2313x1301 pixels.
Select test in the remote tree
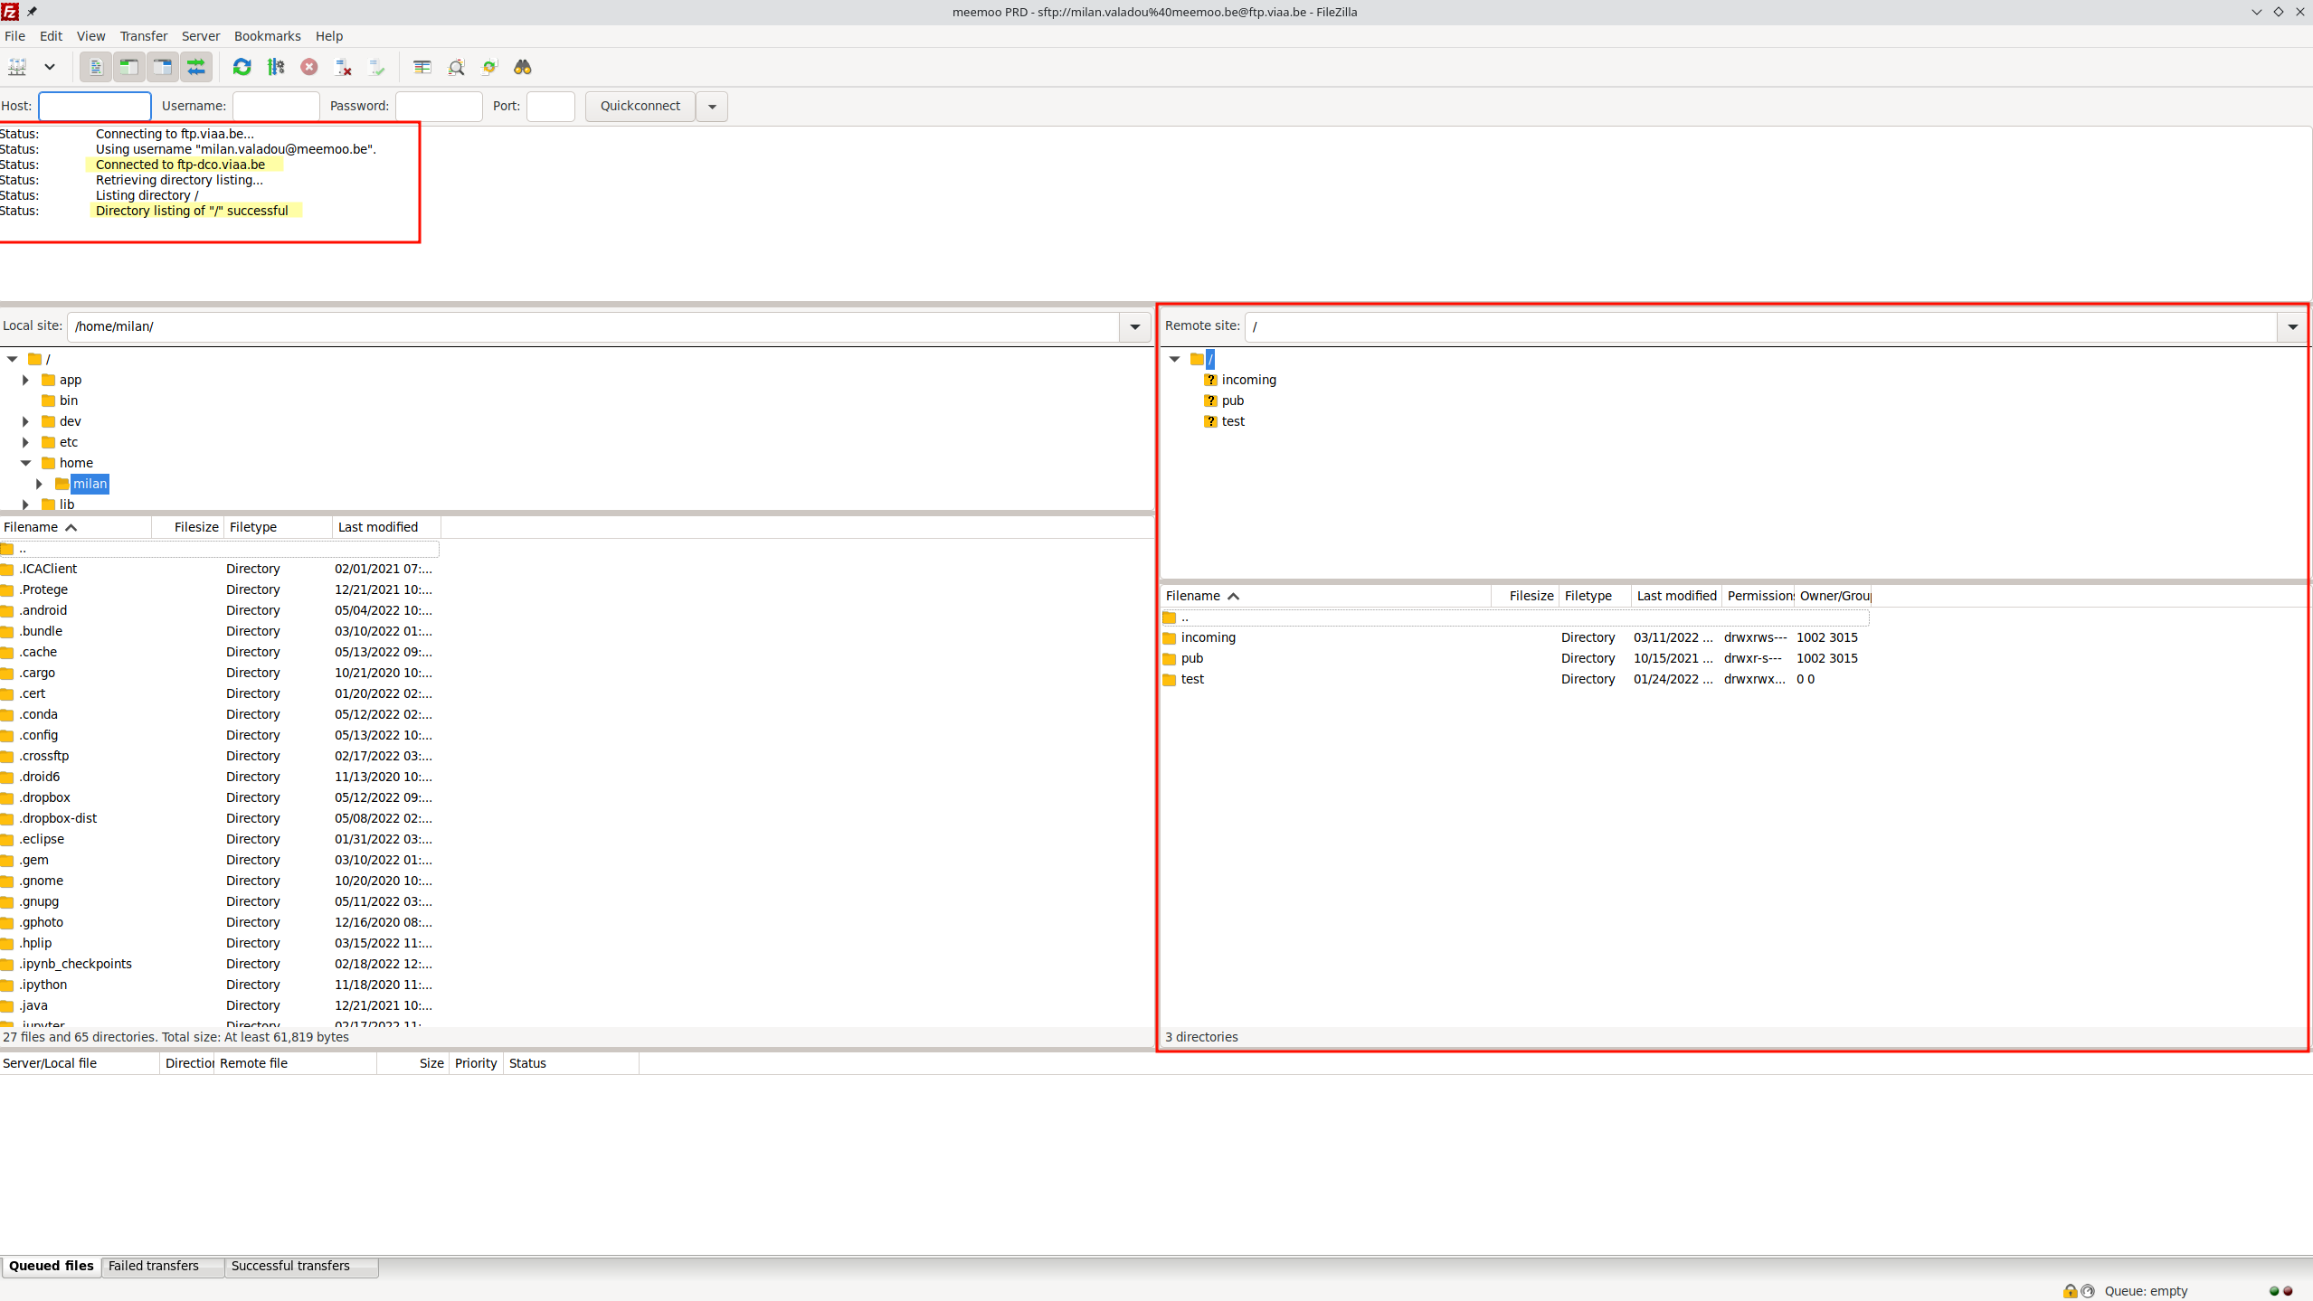coord(1233,421)
